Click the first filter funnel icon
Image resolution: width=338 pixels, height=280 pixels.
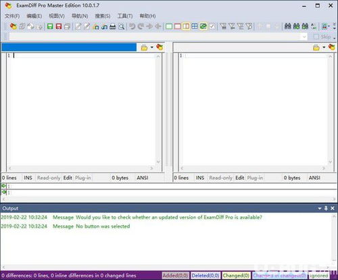223,26
